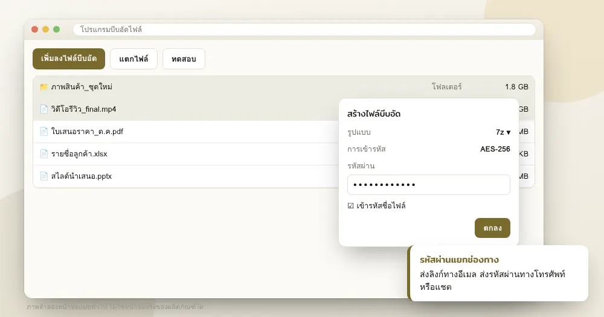Click the AES-256 encryption value
The image size is (604, 317).
tap(495, 149)
